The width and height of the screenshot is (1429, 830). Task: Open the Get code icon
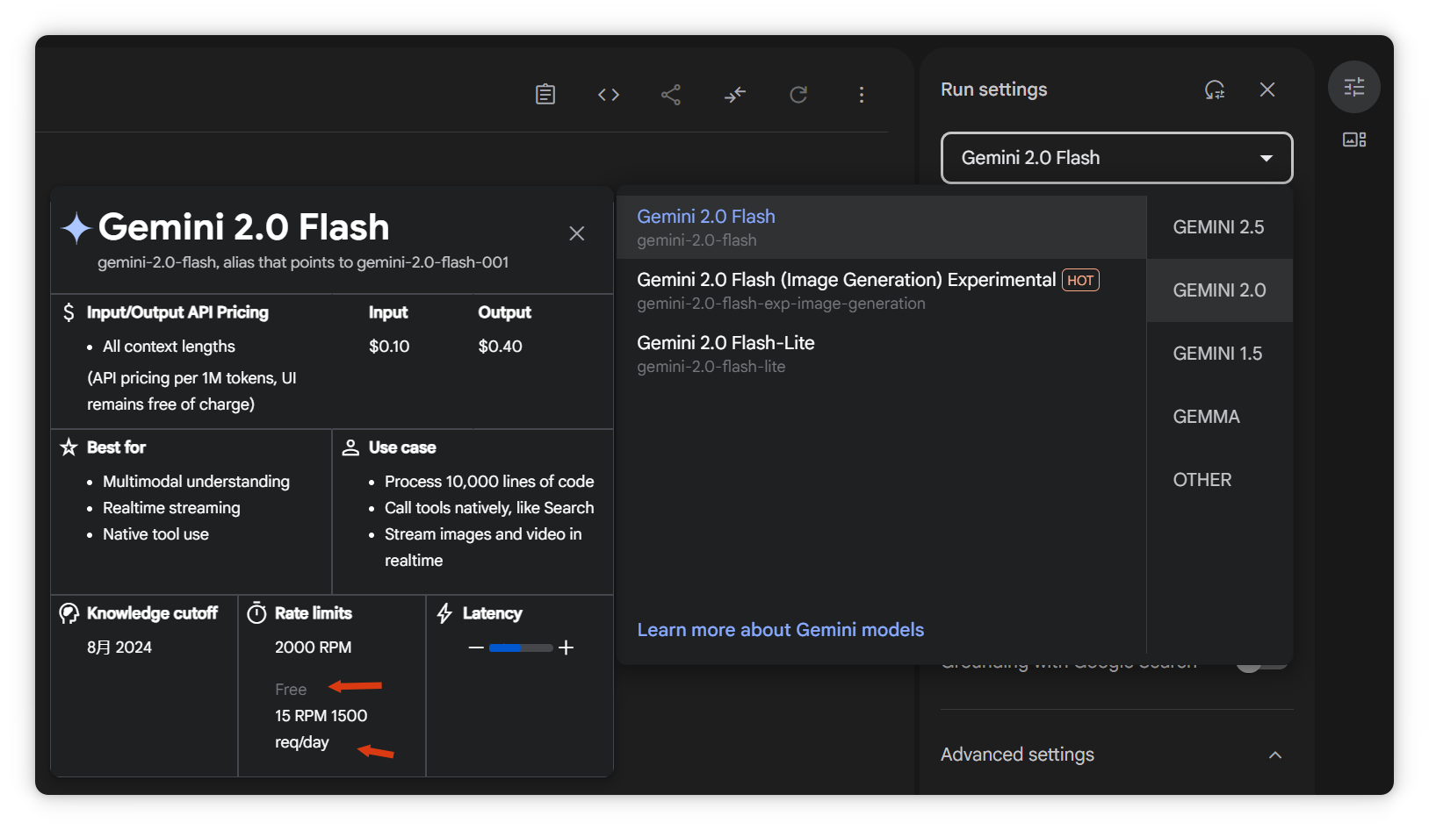tap(609, 94)
